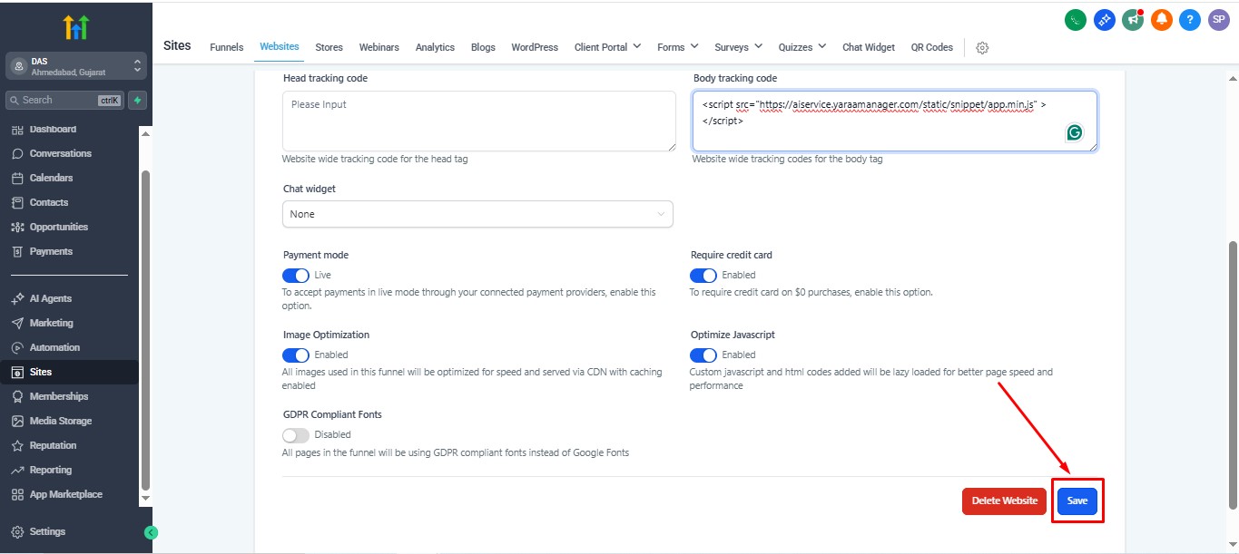Switch to the Analytics tab
The height and width of the screenshot is (554, 1239).
point(435,47)
